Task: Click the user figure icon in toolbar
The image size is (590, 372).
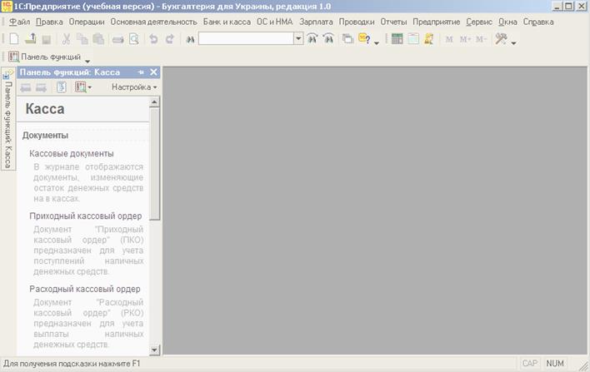Action: (429, 39)
